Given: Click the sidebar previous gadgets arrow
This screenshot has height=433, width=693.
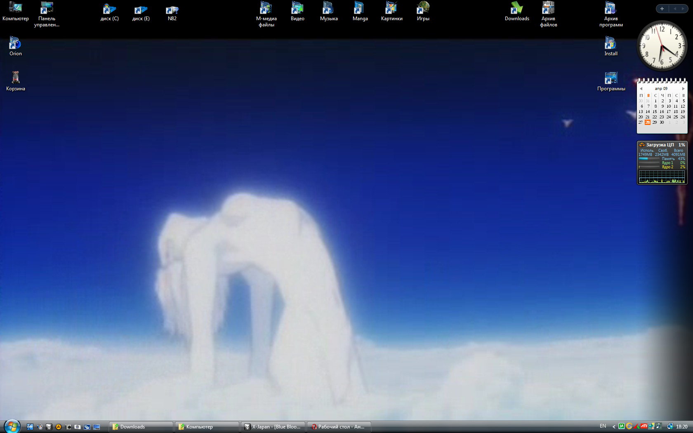Looking at the screenshot, I should point(675,9).
